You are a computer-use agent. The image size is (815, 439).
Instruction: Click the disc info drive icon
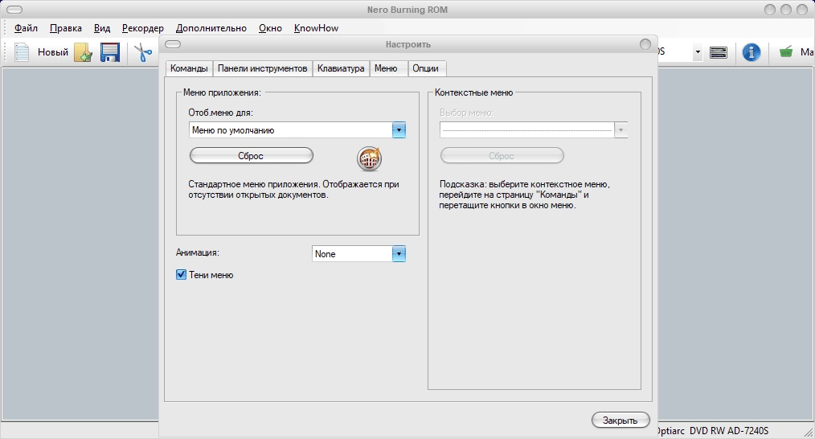[719, 52]
